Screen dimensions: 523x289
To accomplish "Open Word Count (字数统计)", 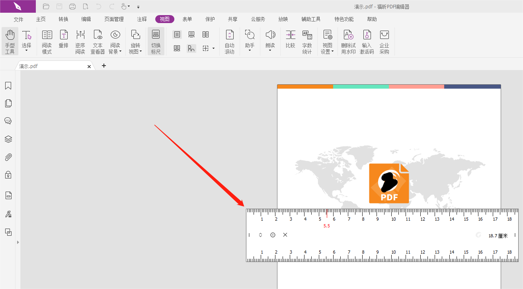I will tap(307, 41).
